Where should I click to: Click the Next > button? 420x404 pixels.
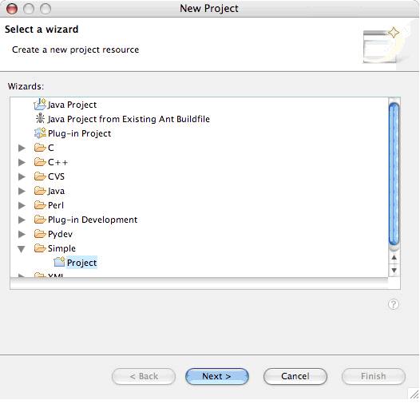217,376
